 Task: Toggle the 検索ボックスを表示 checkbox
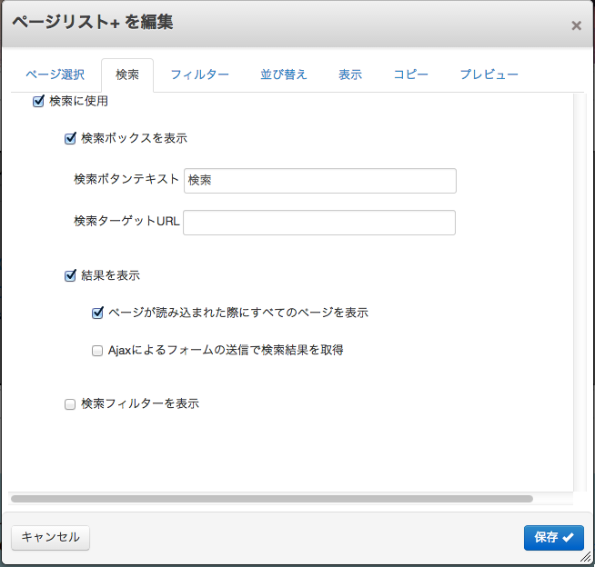click(70, 139)
